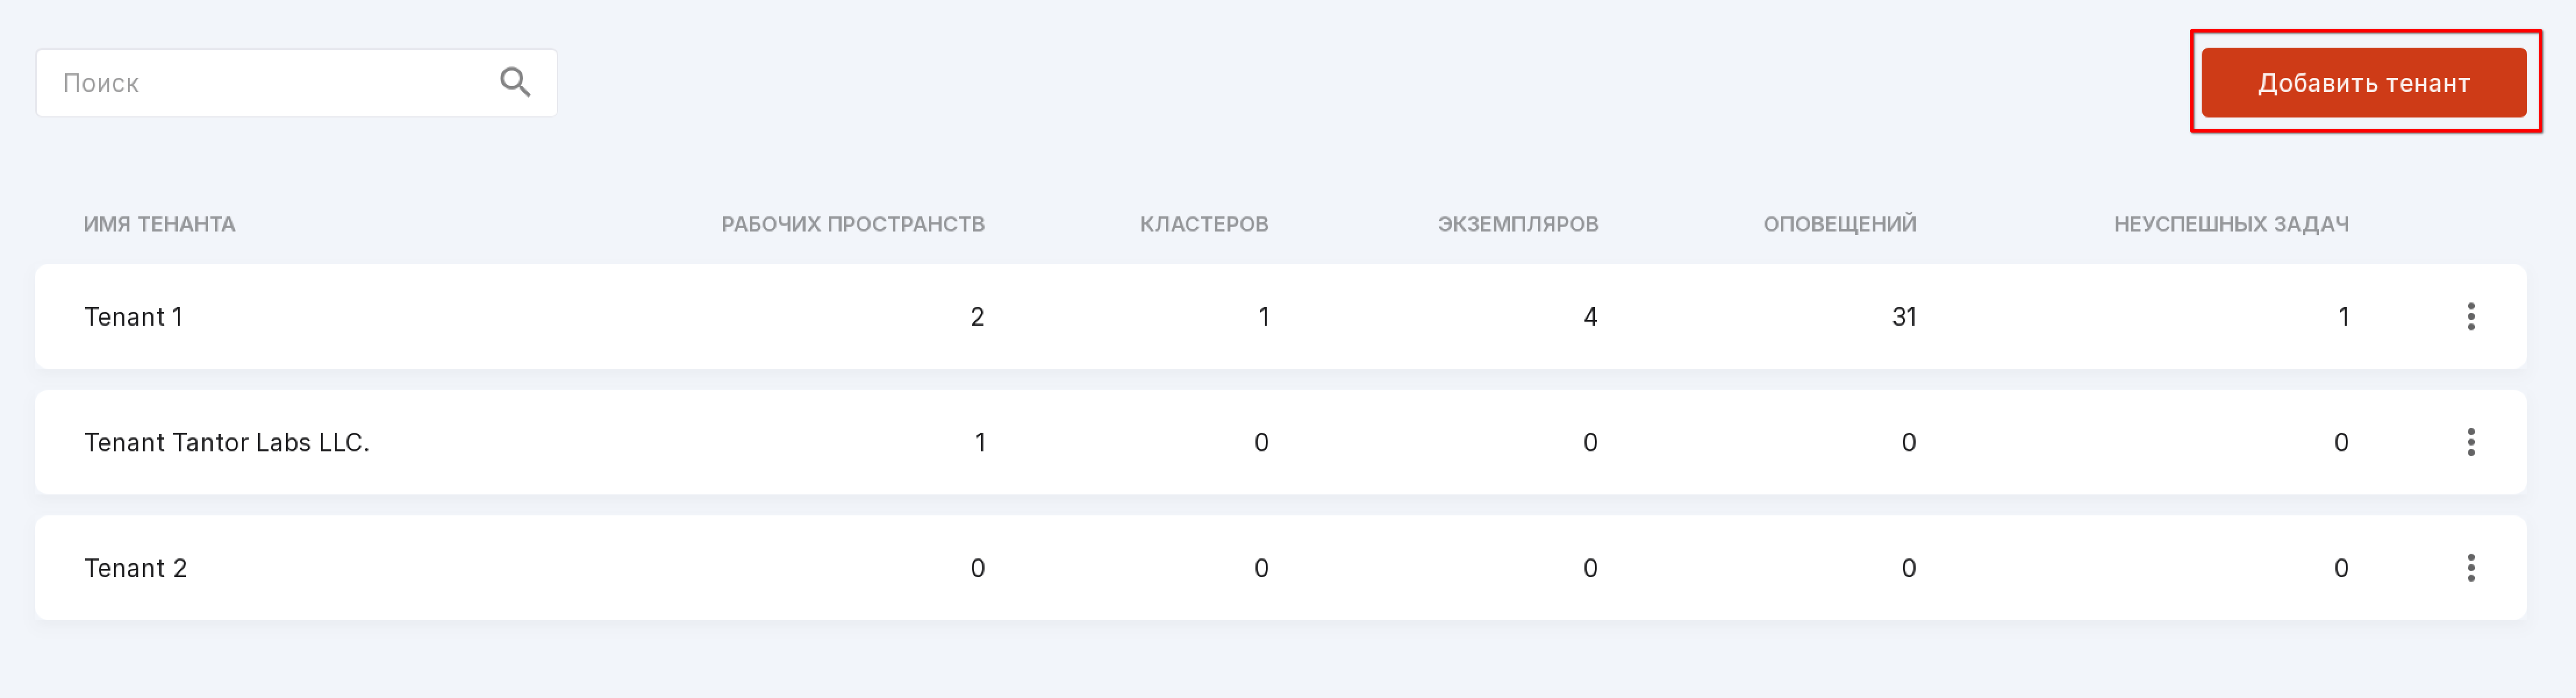Click the alerts count 31 for Tenant 1

tap(1904, 316)
